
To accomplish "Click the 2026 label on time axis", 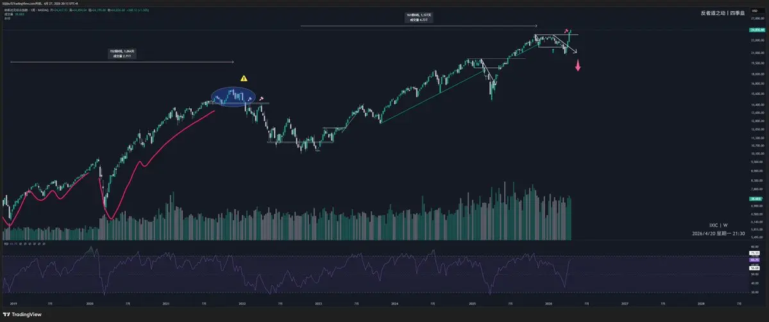I will coord(549,303).
